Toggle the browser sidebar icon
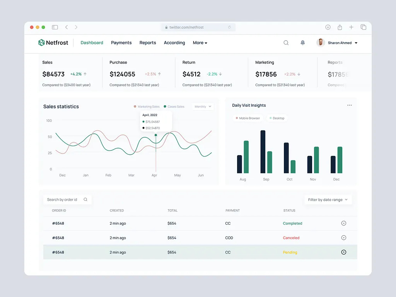This screenshot has height=297, width=396. click(55, 27)
